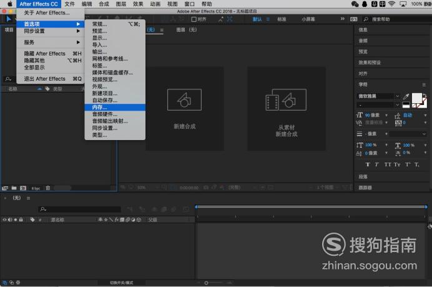Toggle all caps text style

(388, 164)
